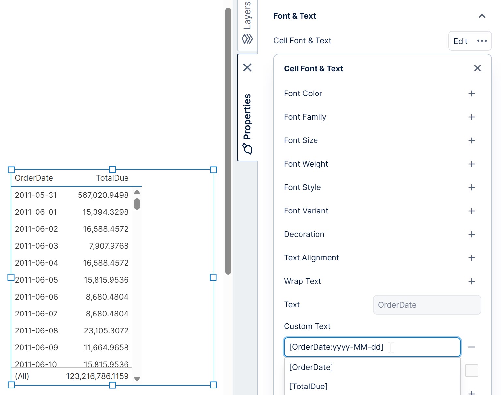
Task: Click the table's scroll down arrow
Action: [x=137, y=379]
